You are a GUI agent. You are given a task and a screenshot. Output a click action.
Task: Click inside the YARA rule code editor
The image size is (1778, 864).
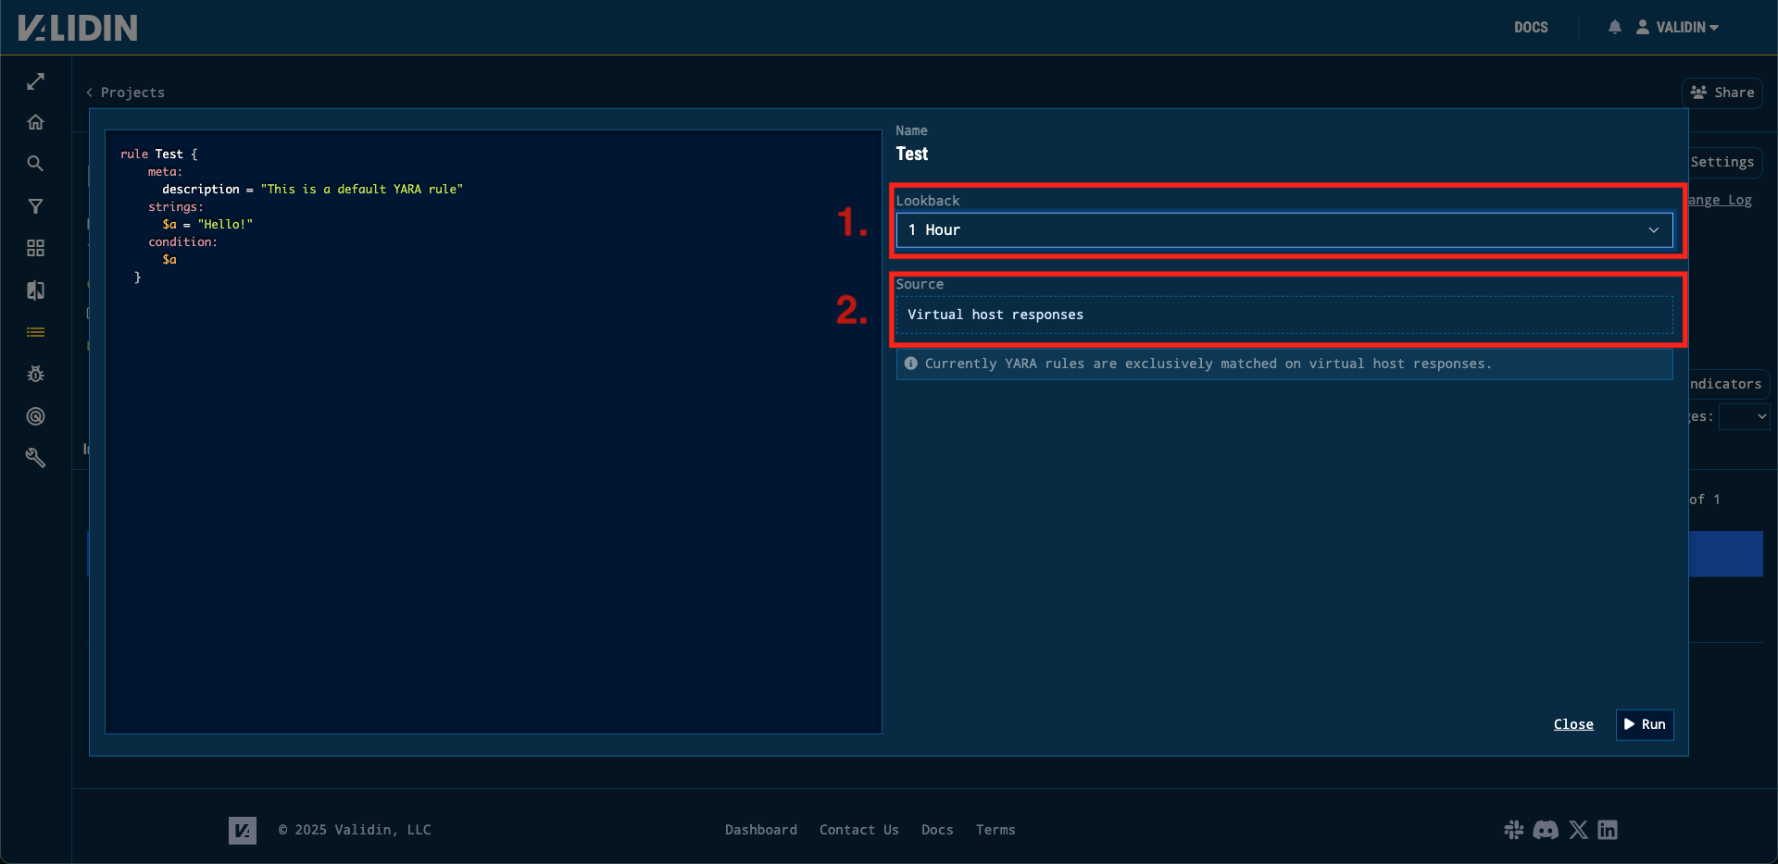[493, 463]
